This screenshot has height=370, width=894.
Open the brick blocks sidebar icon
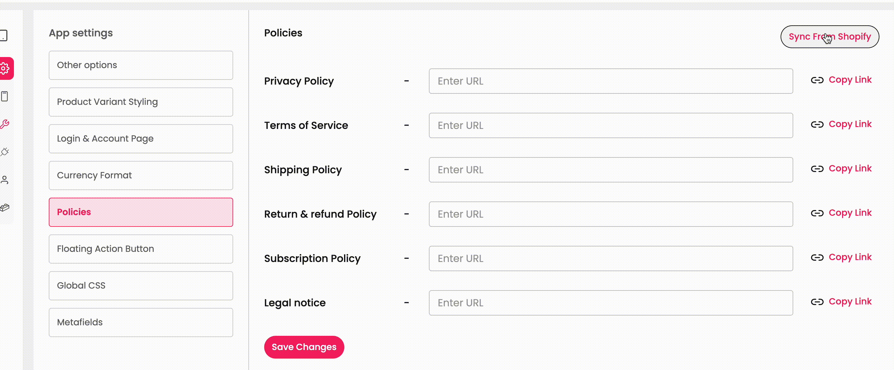tap(4, 207)
